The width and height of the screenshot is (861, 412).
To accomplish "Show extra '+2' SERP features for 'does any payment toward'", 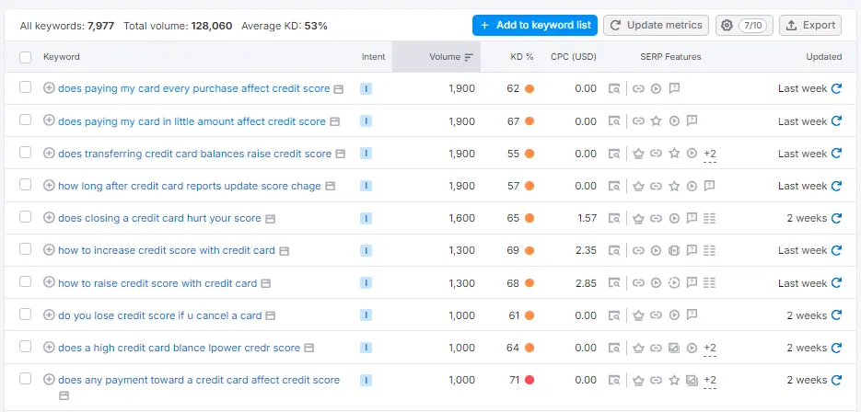I will click(709, 381).
